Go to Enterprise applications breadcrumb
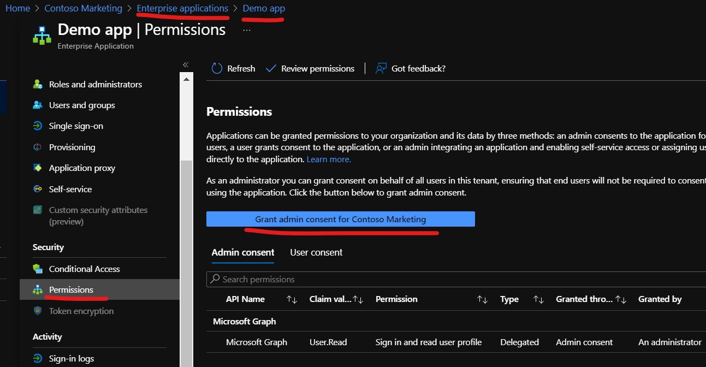Viewport: 706px width, 367px height. pos(182,8)
